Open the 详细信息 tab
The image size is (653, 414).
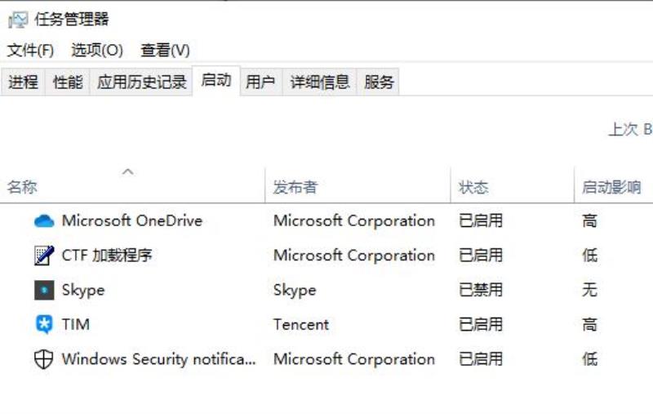click(x=320, y=82)
